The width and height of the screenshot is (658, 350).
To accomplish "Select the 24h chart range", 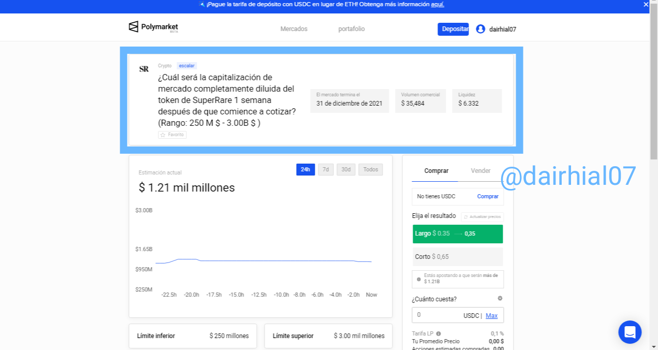I will pos(305,170).
